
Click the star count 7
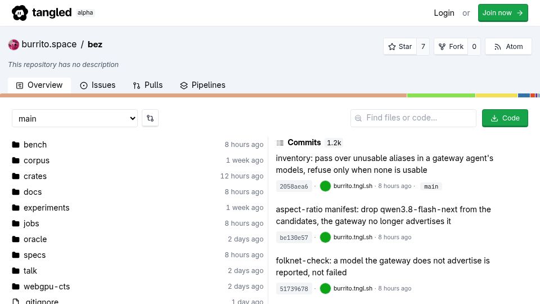pyautogui.click(x=423, y=47)
